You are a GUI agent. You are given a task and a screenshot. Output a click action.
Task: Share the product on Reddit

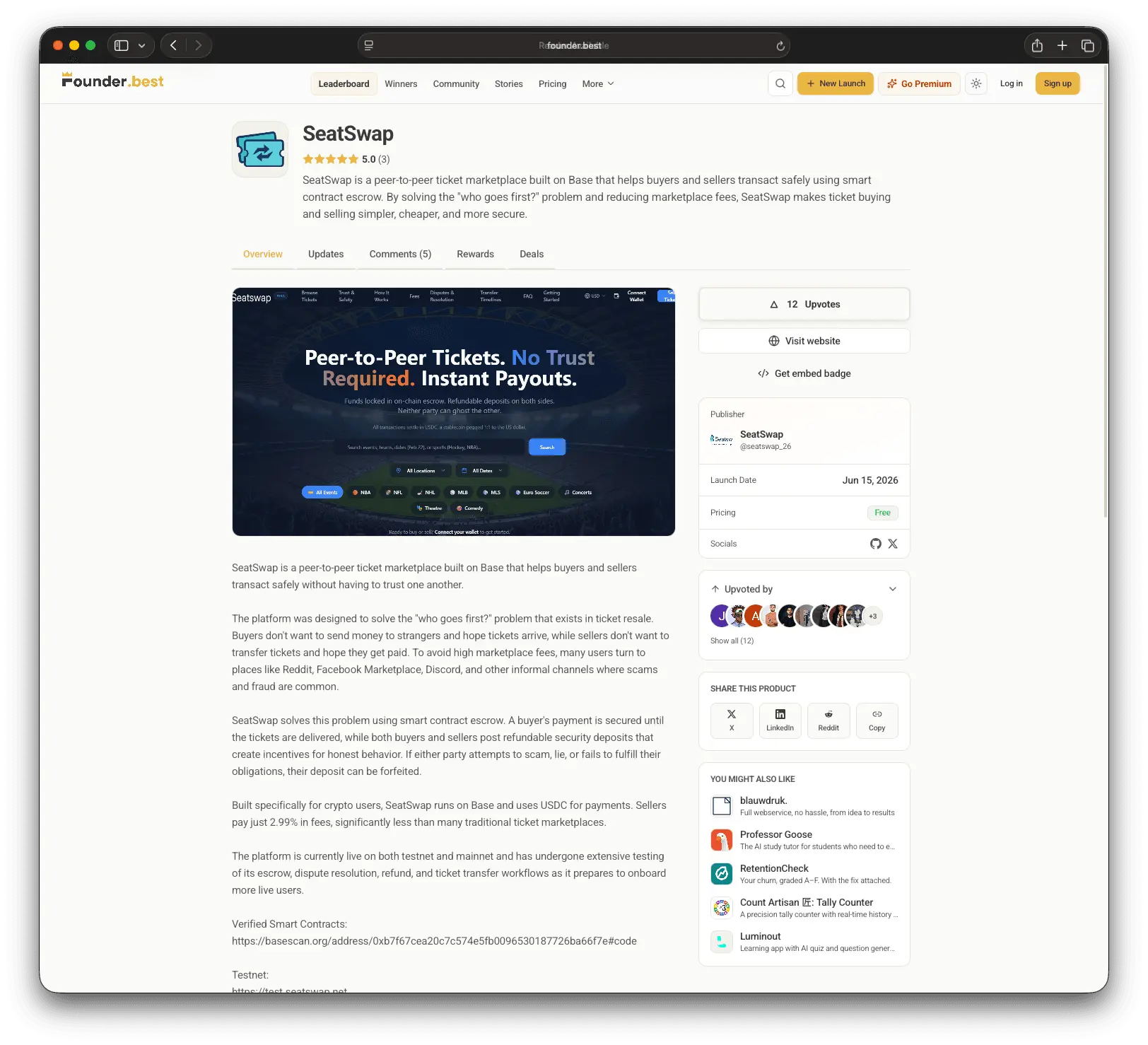point(828,720)
